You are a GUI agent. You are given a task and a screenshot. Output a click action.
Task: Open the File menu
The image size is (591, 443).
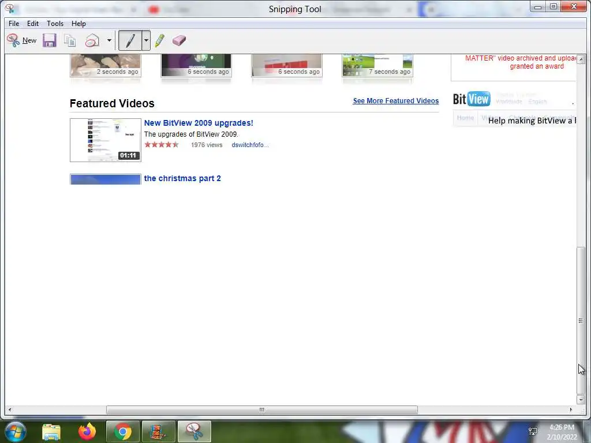point(14,23)
